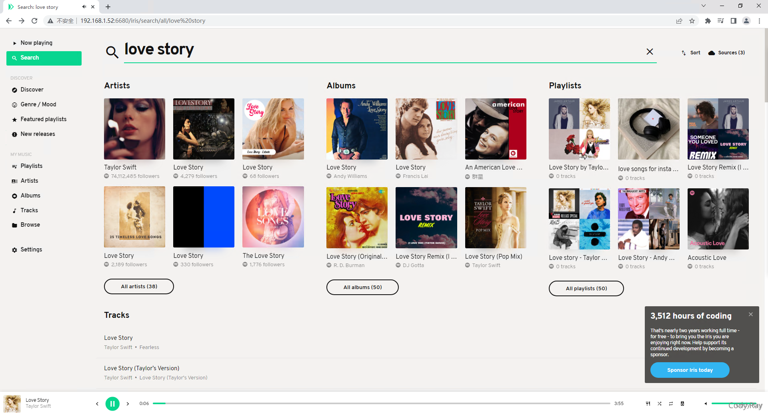Image resolution: width=768 pixels, height=415 pixels.
Task: Bookmark this page with the star icon
Action: pos(692,21)
